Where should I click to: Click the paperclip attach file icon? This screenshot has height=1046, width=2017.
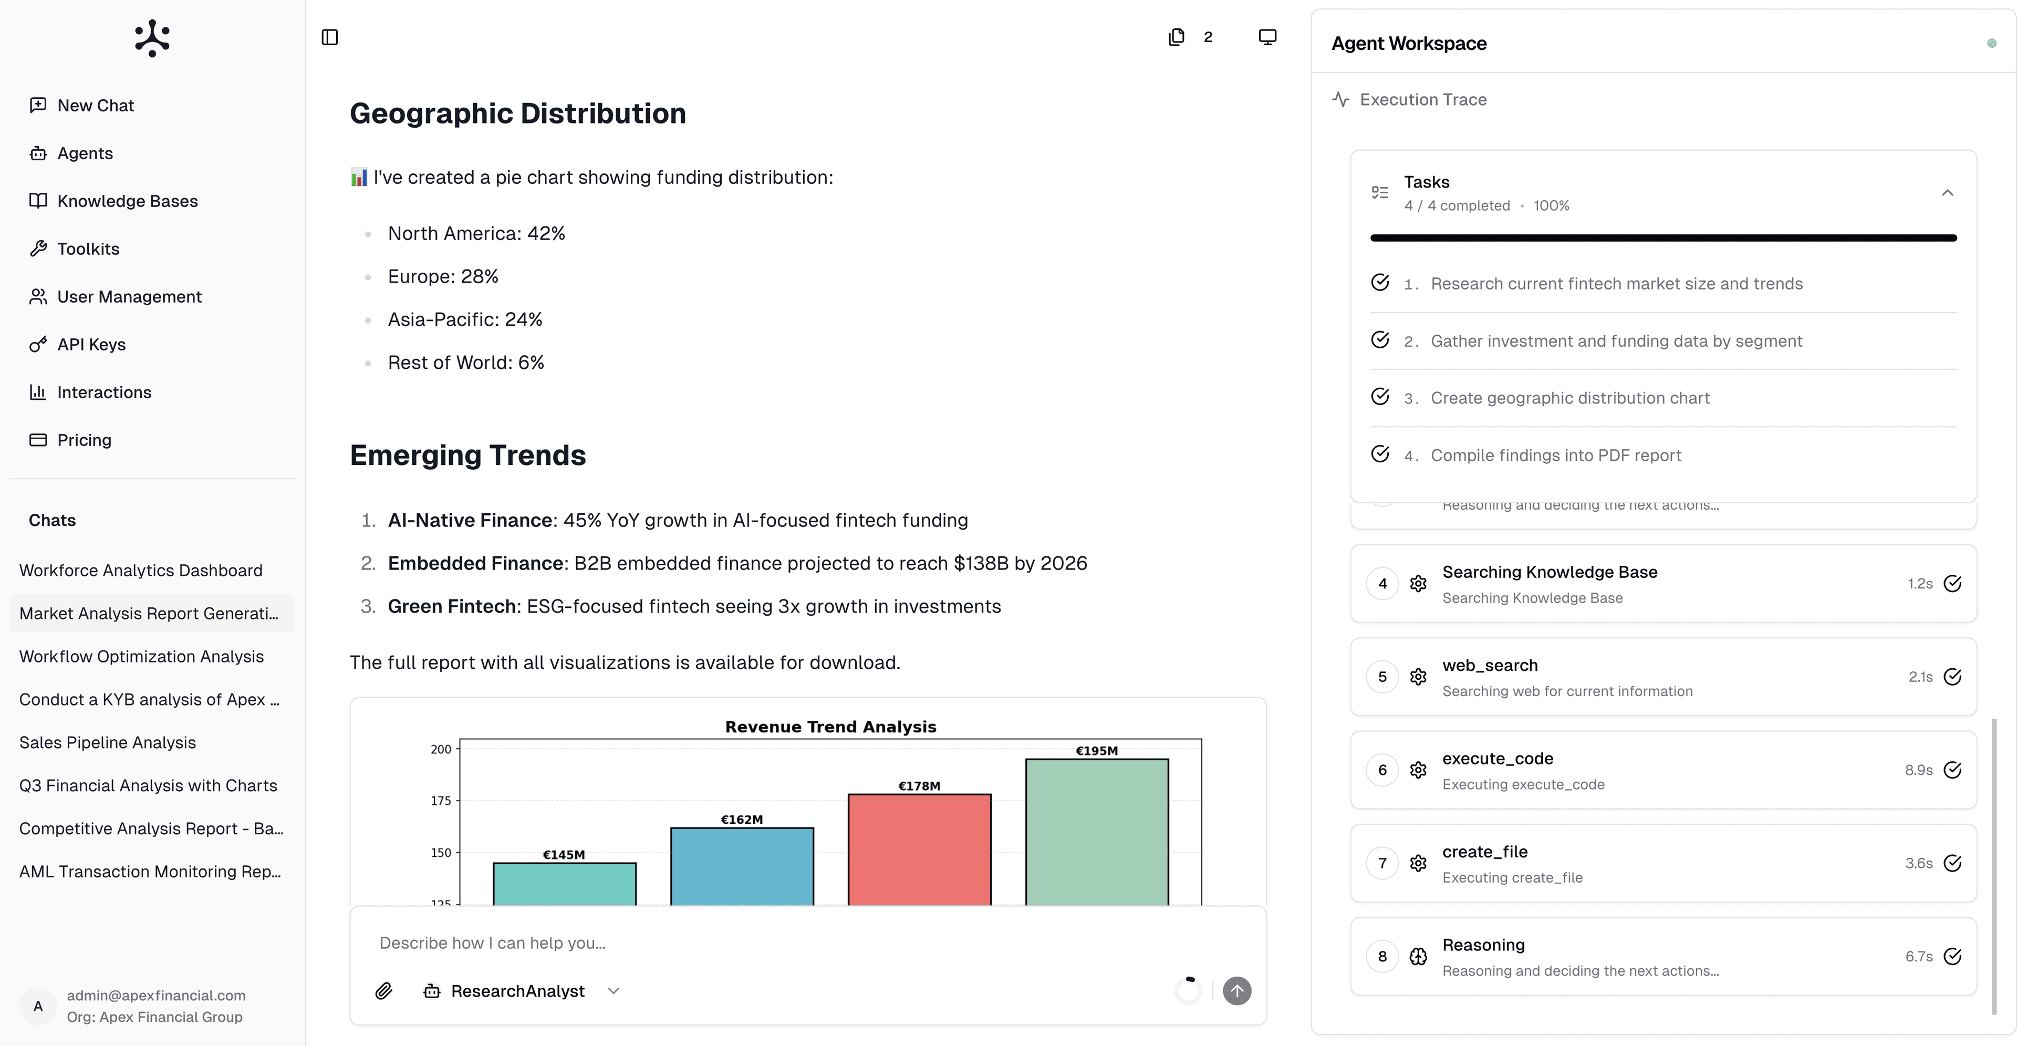pos(383,991)
